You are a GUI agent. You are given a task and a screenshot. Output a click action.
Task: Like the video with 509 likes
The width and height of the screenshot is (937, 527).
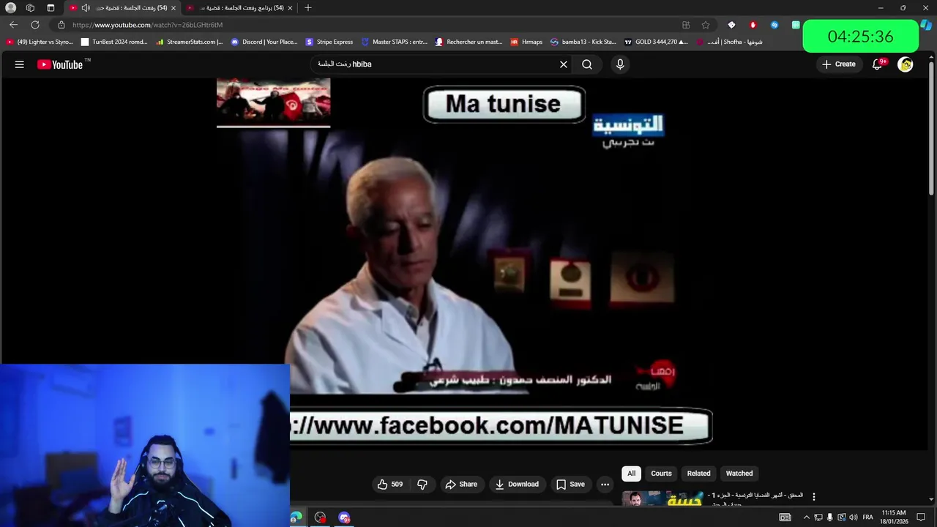[390, 484]
